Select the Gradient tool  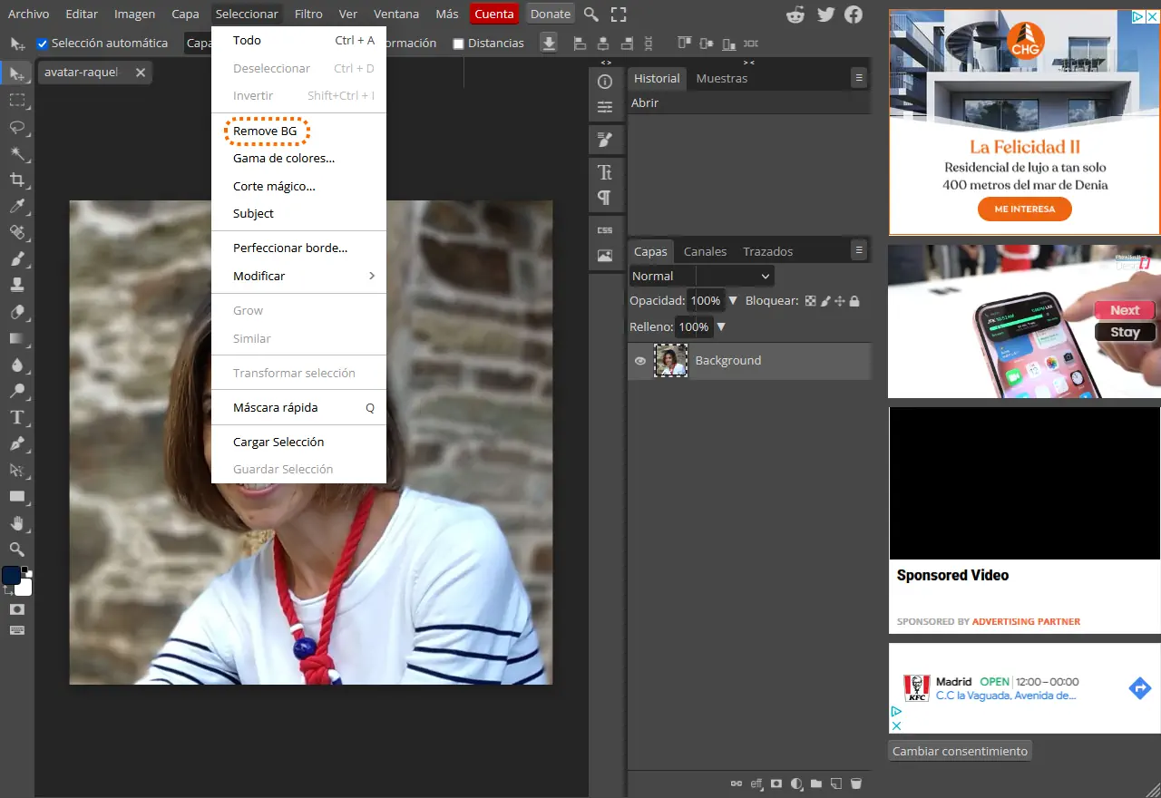pos(16,338)
